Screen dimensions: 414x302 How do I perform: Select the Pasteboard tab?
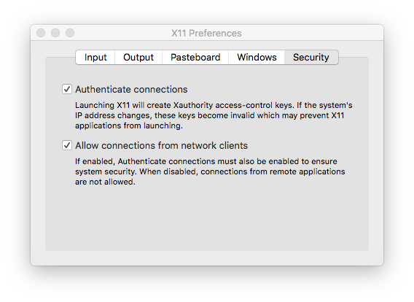point(195,57)
